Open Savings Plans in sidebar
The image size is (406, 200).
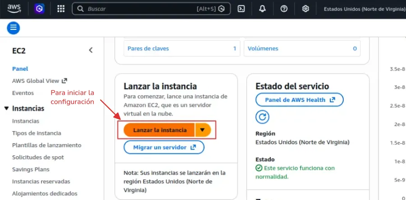pos(31,169)
